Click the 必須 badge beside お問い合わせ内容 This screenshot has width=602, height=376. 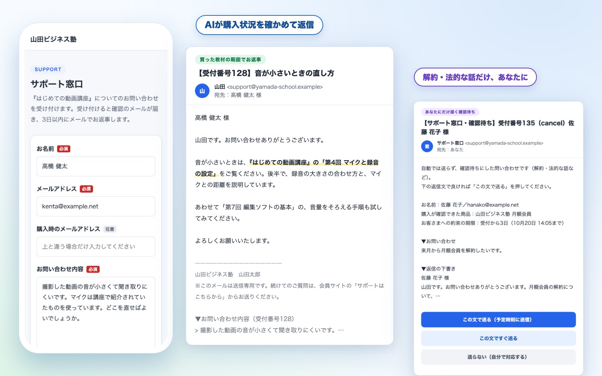(x=93, y=269)
